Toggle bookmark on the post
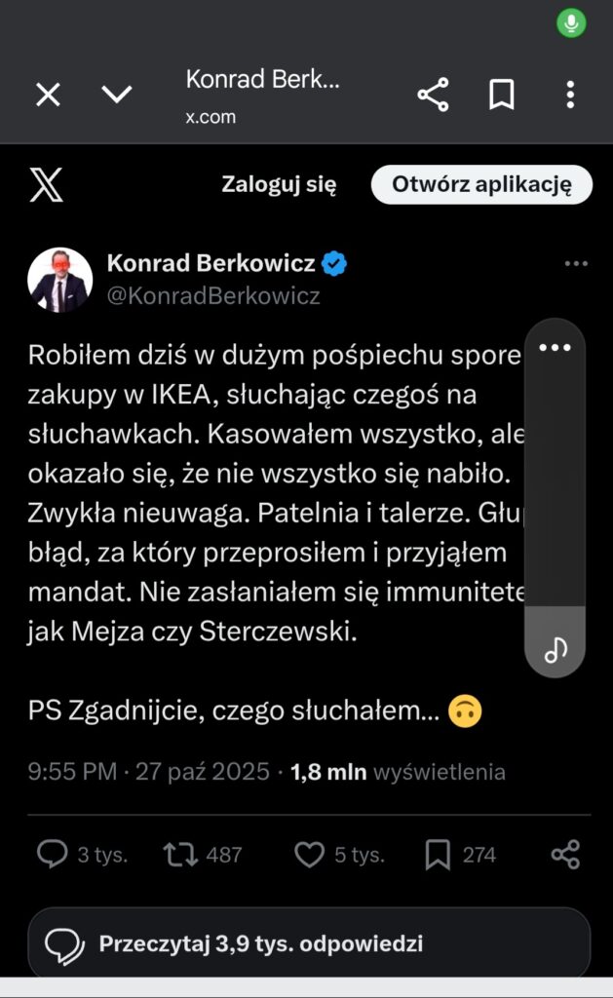 438,855
